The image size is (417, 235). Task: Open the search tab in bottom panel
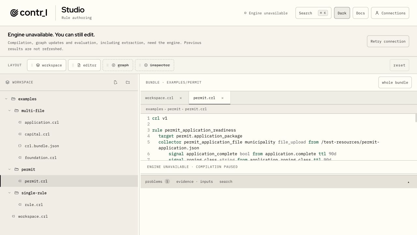tap(226, 181)
